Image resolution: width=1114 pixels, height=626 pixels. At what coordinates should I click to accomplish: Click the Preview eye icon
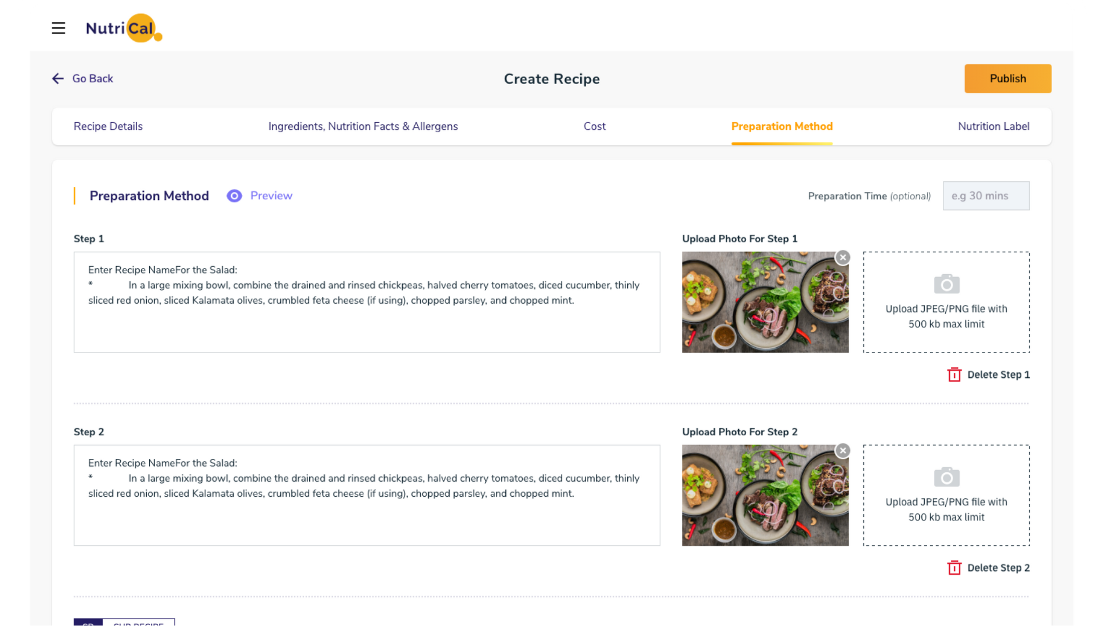[234, 196]
